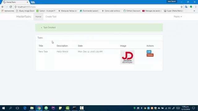Screen dimensions: 198x111
Task: Open the Cómo subir archivos bookmark
Action: 111,11
